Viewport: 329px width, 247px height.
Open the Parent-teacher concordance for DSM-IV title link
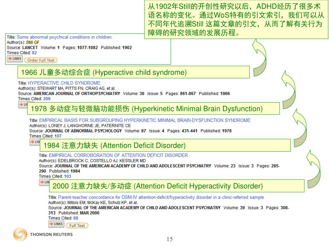(161, 197)
